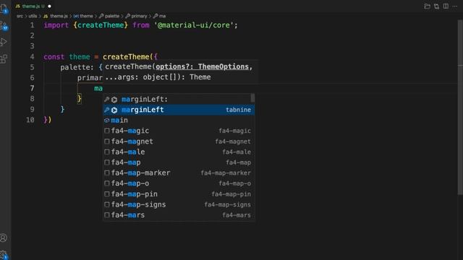Open the Manage settings gear
Screen dimensions: 463x260
4,255
